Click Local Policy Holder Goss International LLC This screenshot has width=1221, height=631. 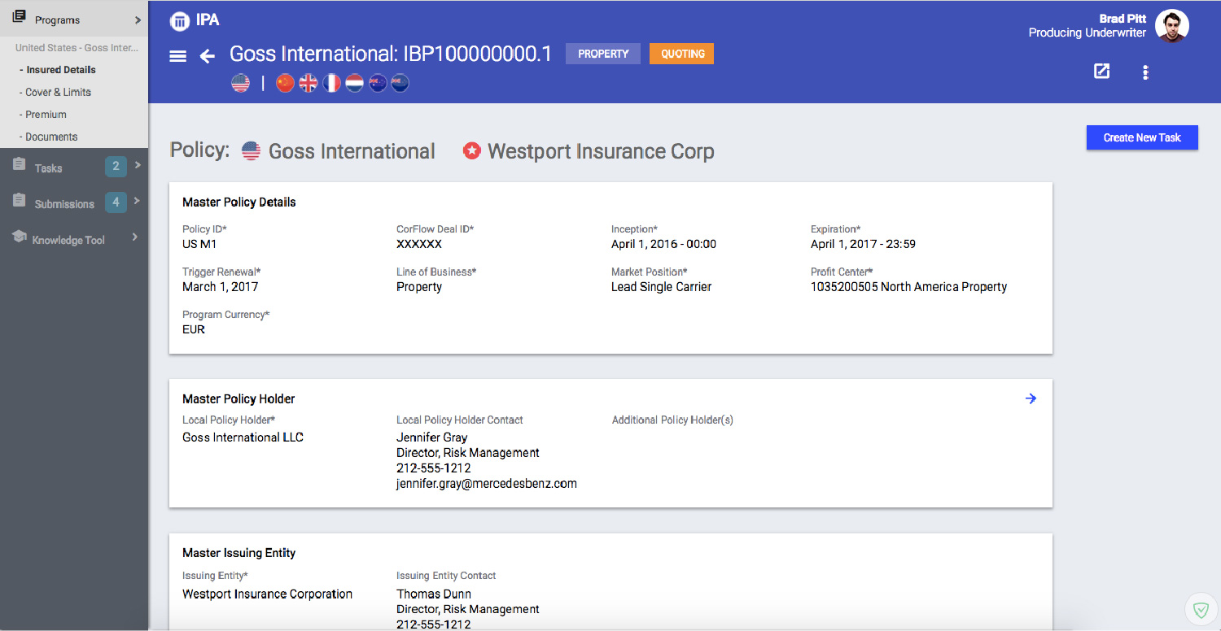pos(243,437)
